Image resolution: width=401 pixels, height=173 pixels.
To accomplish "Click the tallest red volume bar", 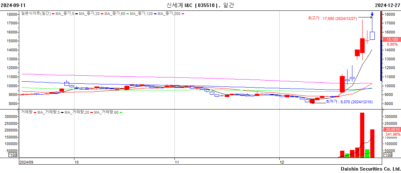I will pyautogui.click(x=362, y=135).
